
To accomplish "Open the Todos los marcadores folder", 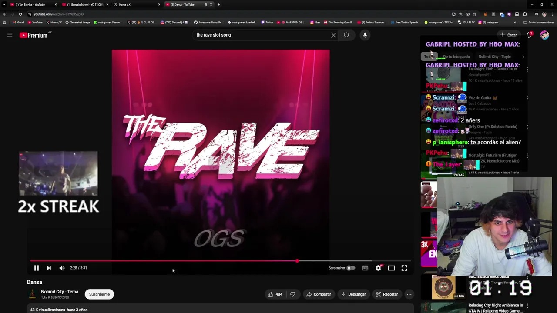I will click(x=539, y=23).
